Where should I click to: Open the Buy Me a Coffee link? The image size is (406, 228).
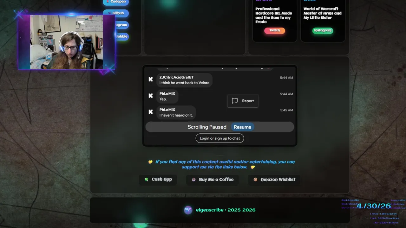[213, 180]
